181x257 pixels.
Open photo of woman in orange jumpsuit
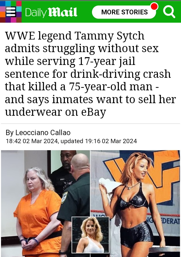pos(45,204)
